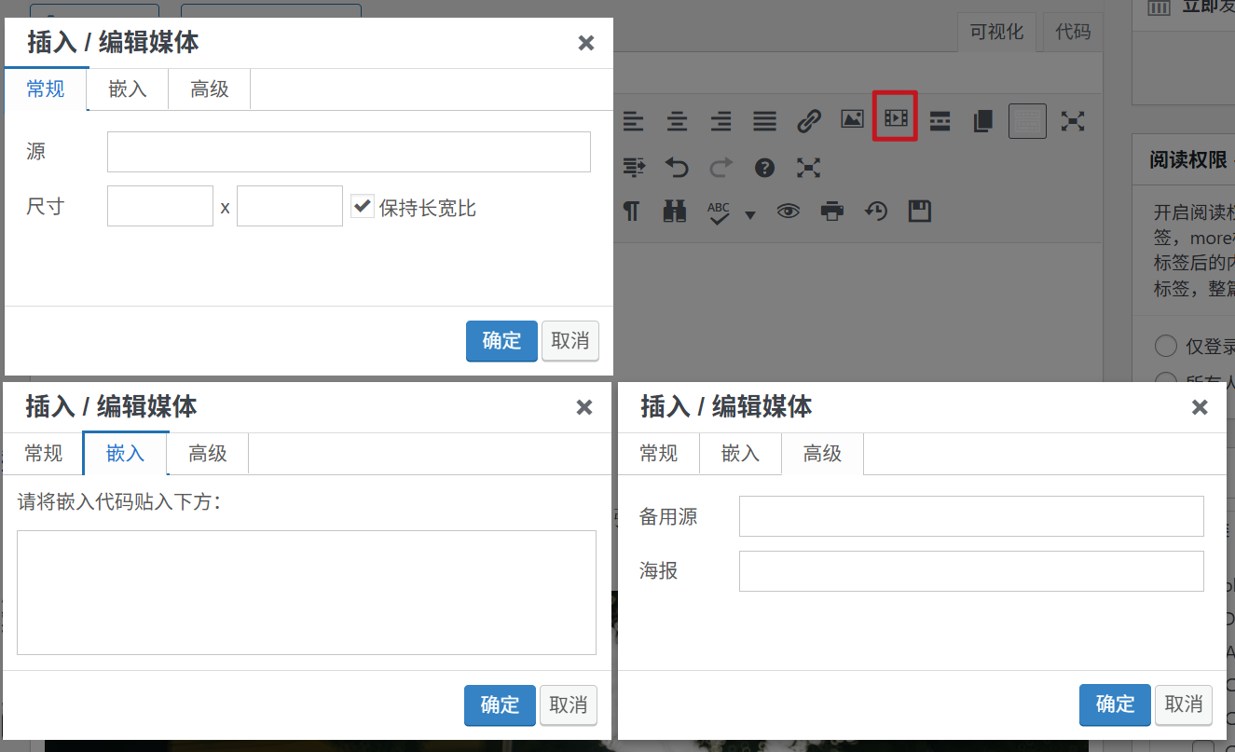The image size is (1235, 752).
Task: Preview content using the eye icon
Action: coord(789,212)
